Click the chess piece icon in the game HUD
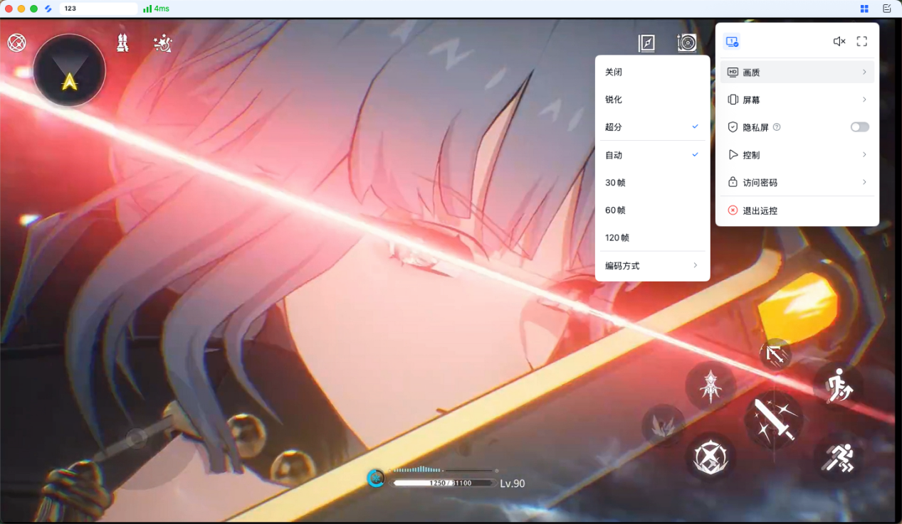This screenshot has height=524, width=902. tap(123, 43)
